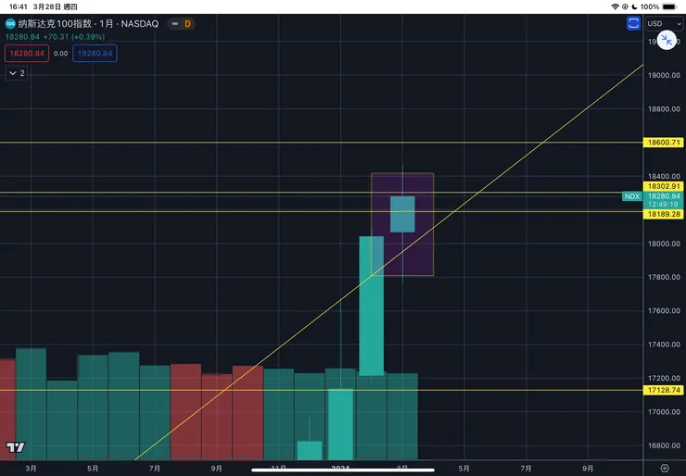The width and height of the screenshot is (686, 476).
Task: Tap the battery icon in status bar
Action: point(669,6)
